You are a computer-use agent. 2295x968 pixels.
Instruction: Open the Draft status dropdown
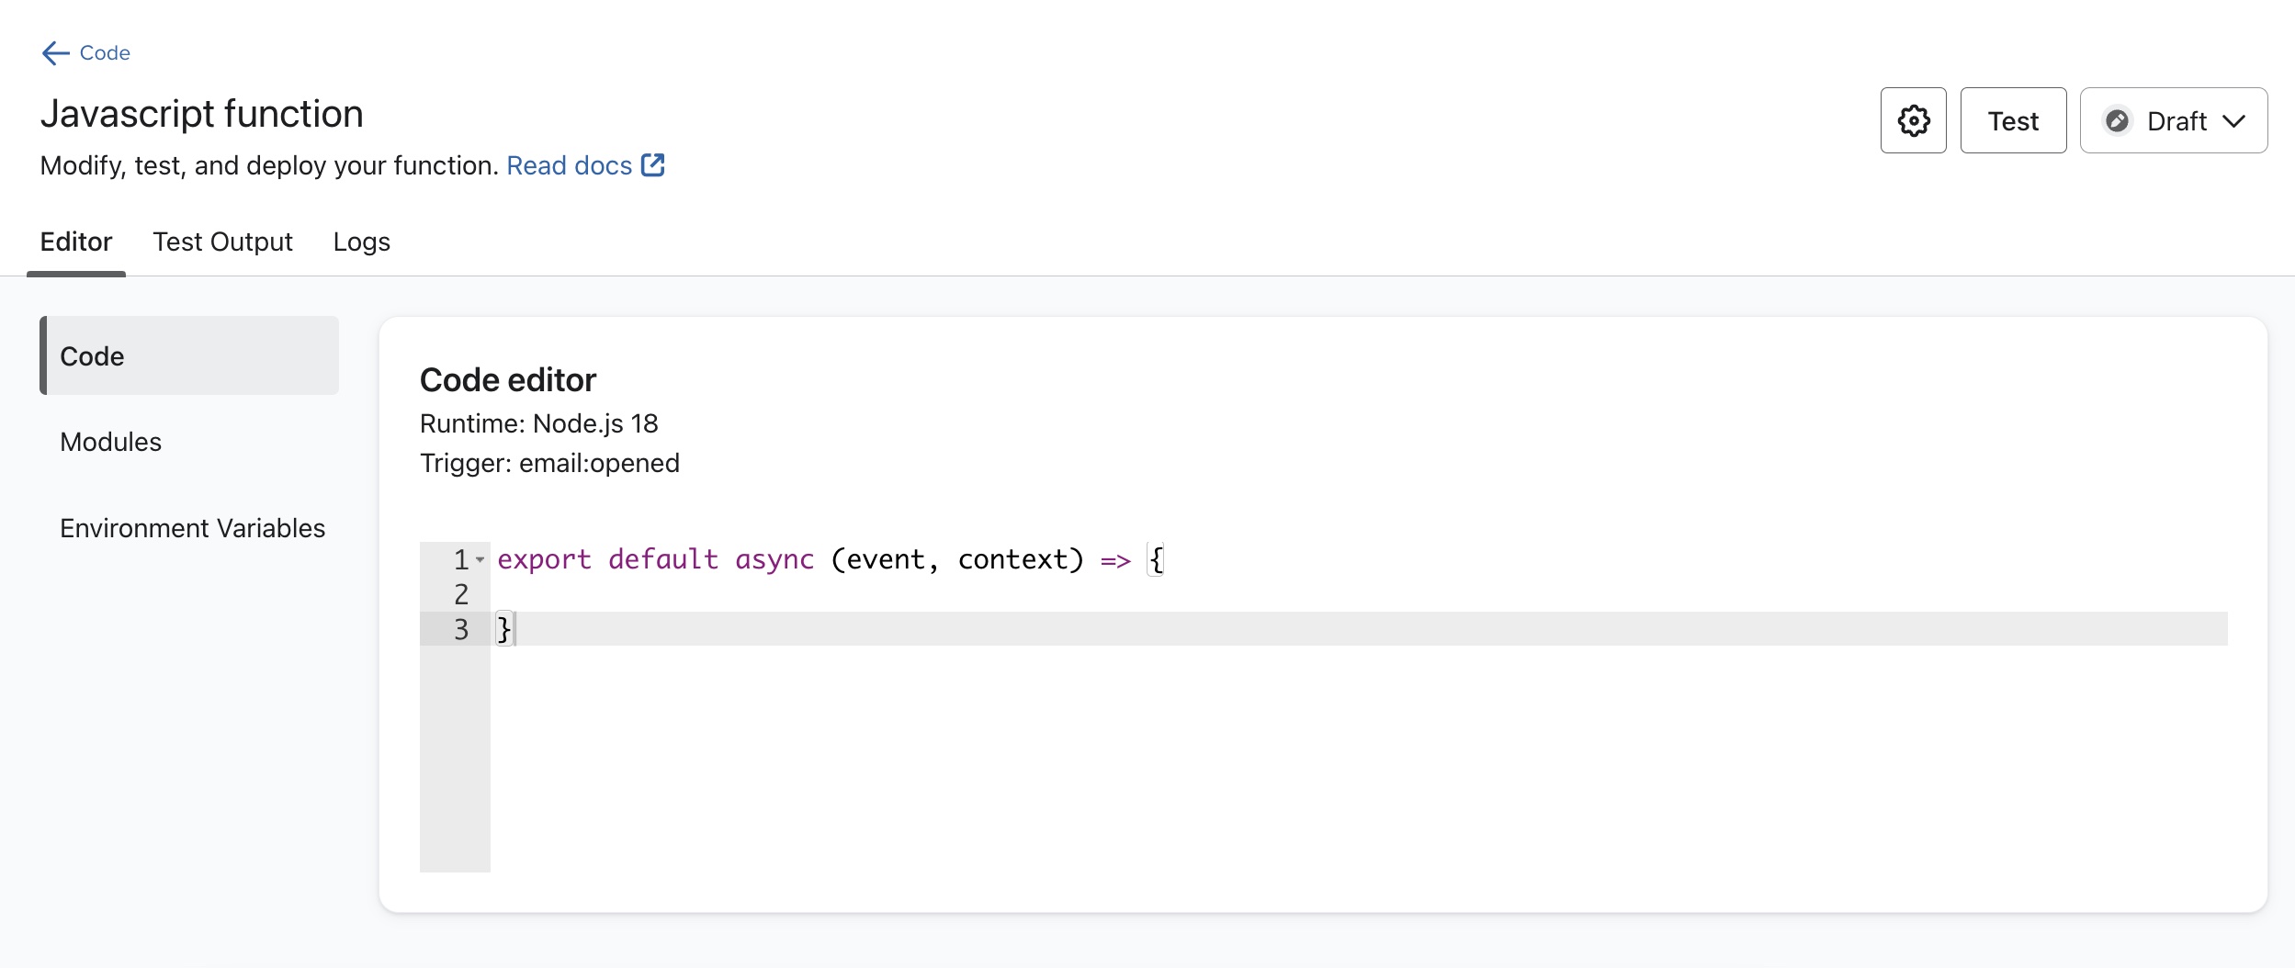2174,119
